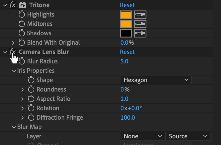This screenshot has width=221, height=145.
Task: Click the Blur Radius value 5.0
Action: tap(124, 61)
